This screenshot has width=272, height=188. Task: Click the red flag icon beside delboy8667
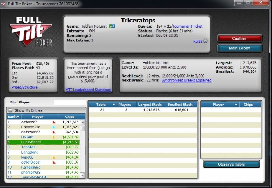coord(54,132)
